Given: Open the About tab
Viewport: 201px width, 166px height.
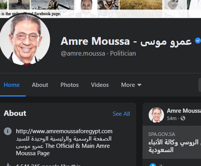Looking at the screenshot, I should (x=40, y=85).
